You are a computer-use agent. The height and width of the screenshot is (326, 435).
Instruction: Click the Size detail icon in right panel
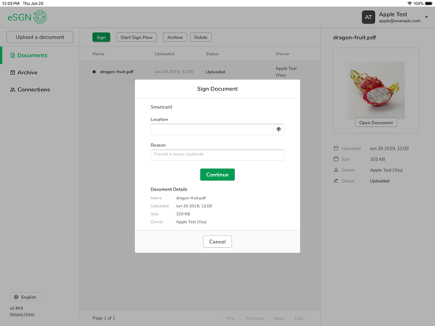(x=336, y=159)
